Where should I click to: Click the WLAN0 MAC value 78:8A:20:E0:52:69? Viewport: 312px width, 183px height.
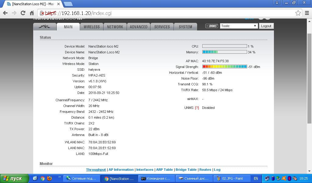[102, 142]
